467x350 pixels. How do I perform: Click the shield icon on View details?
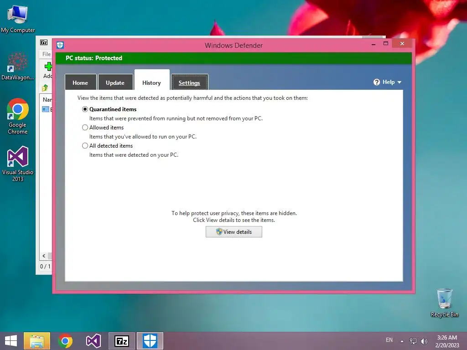click(x=219, y=232)
